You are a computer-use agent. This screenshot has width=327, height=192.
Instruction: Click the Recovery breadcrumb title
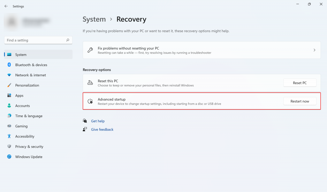point(131,19)
